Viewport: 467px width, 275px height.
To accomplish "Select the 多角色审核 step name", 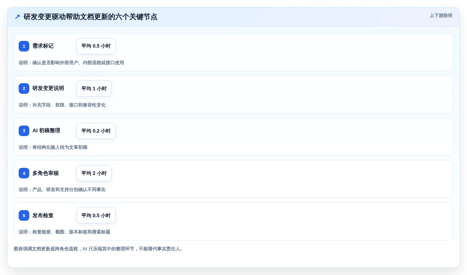I will (x=45, y=173).
